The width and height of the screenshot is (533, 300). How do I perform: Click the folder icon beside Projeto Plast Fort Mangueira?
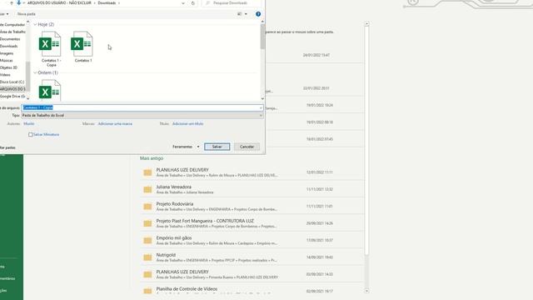tap(147, 223)
